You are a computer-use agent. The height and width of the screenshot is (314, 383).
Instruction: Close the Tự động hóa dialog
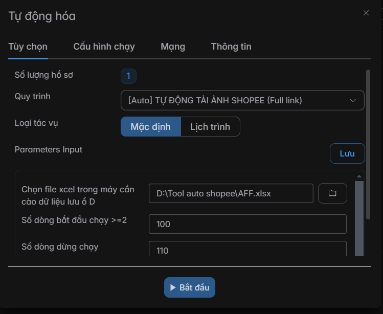(366, 13)
